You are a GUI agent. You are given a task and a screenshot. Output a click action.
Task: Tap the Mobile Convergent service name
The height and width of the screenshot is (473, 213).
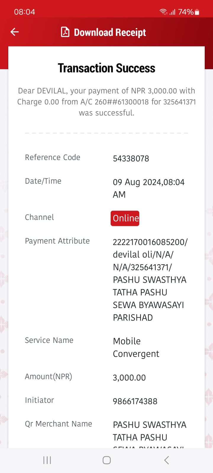pyautogui.click(x=136, y=347)
